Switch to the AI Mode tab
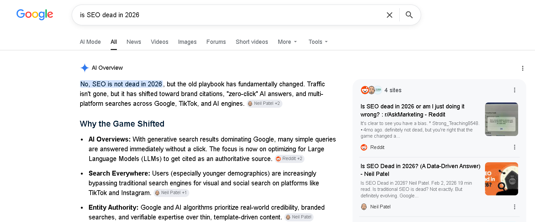This screenshot has width=535, height=222. point(90,42)
